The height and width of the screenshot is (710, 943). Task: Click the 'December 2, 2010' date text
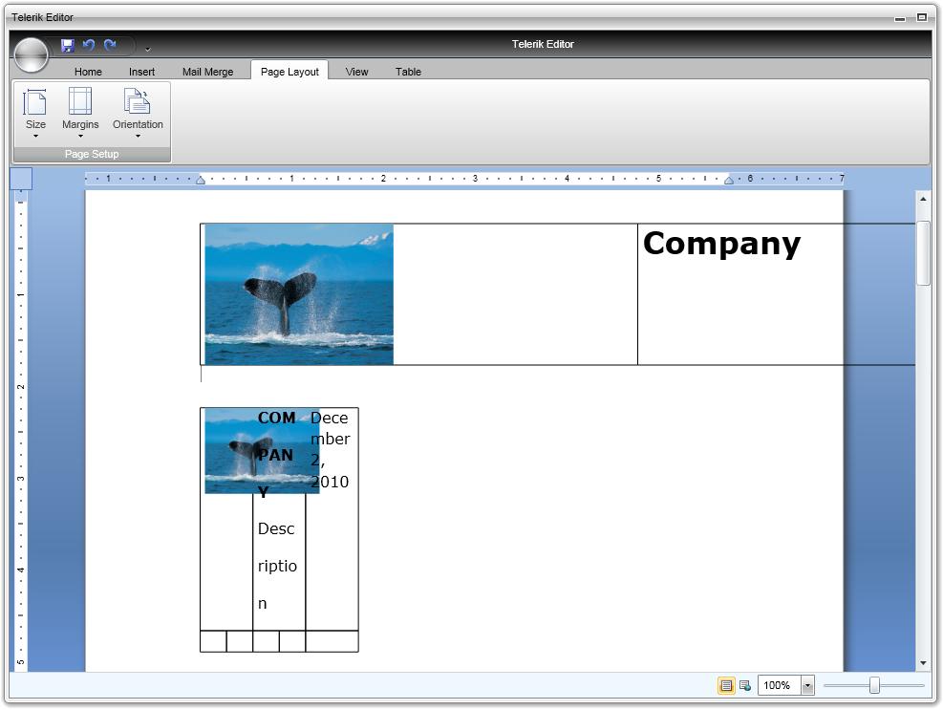(331, 449)
